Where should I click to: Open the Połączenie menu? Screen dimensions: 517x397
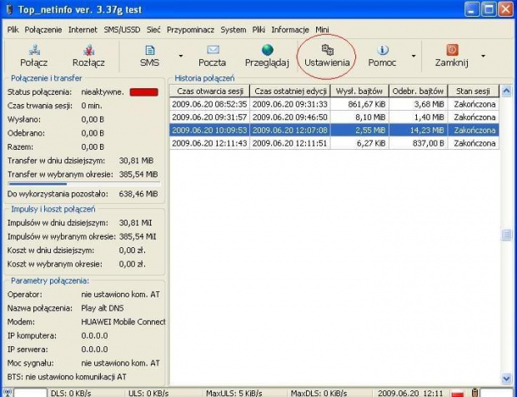click(x=43, y=30)
